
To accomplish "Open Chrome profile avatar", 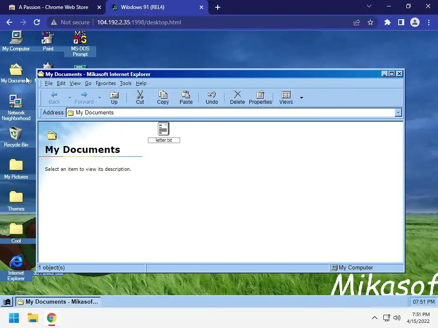I will (x=414, y=22).
